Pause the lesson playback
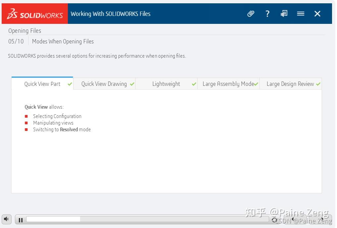Image resolution: width=337 pixels, height=228 pixels. [20, 219]
